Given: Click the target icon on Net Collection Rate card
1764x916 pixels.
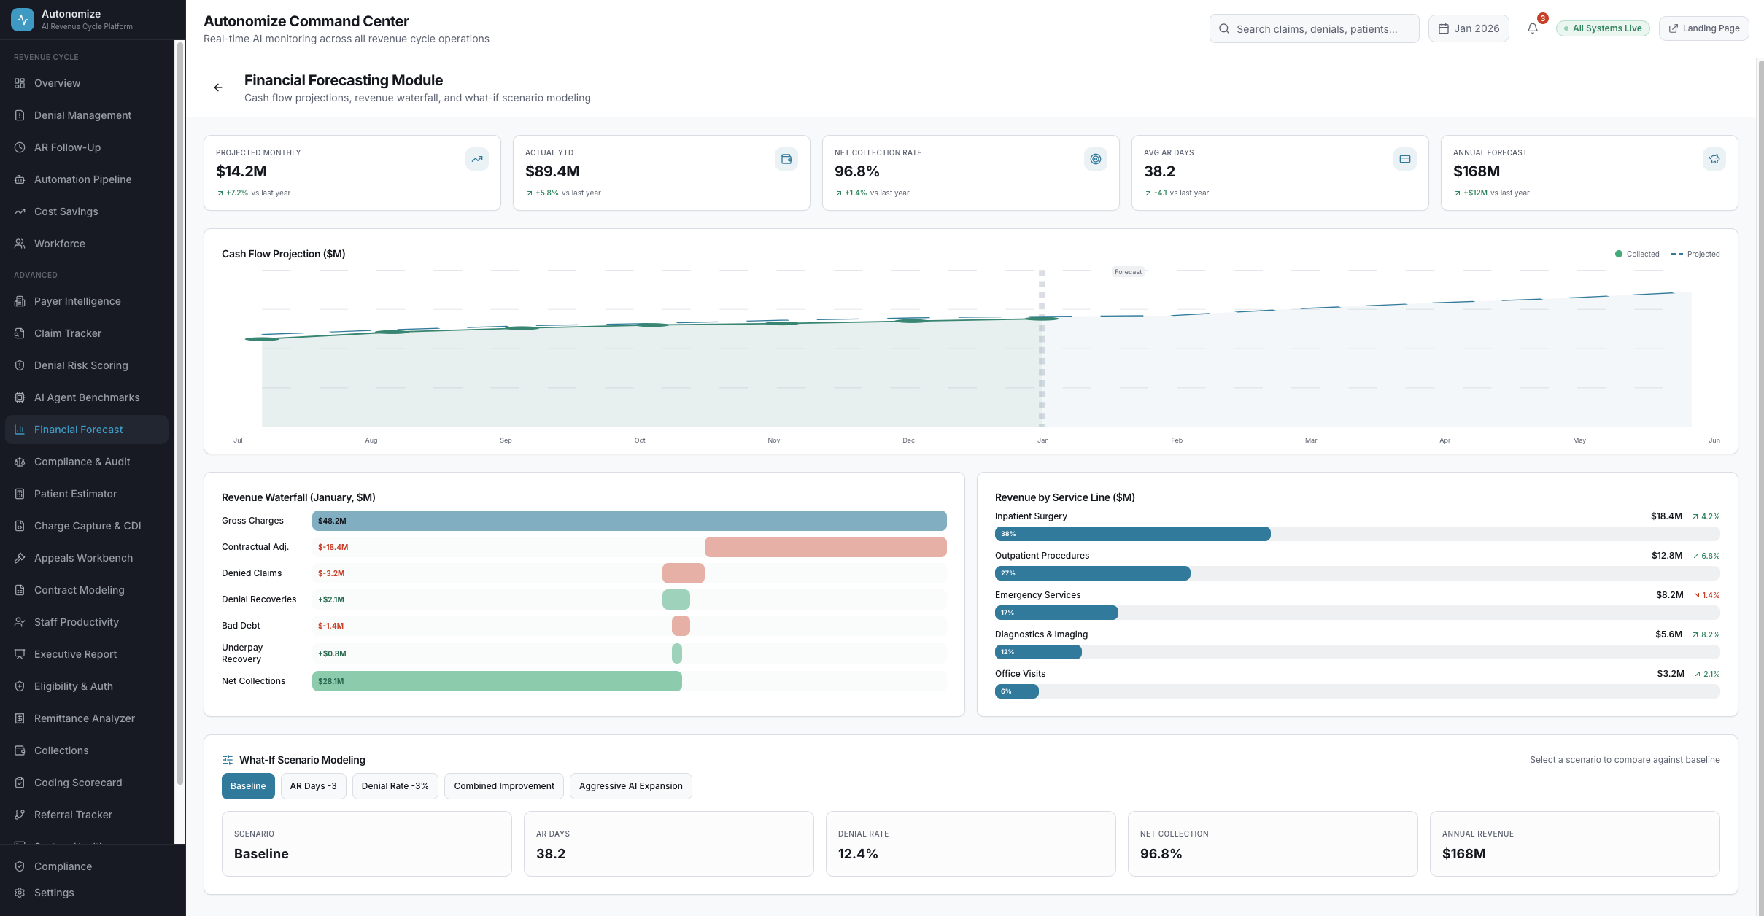Looking at the screenshot, I should pyautogui.click(x=1096, y=159).
